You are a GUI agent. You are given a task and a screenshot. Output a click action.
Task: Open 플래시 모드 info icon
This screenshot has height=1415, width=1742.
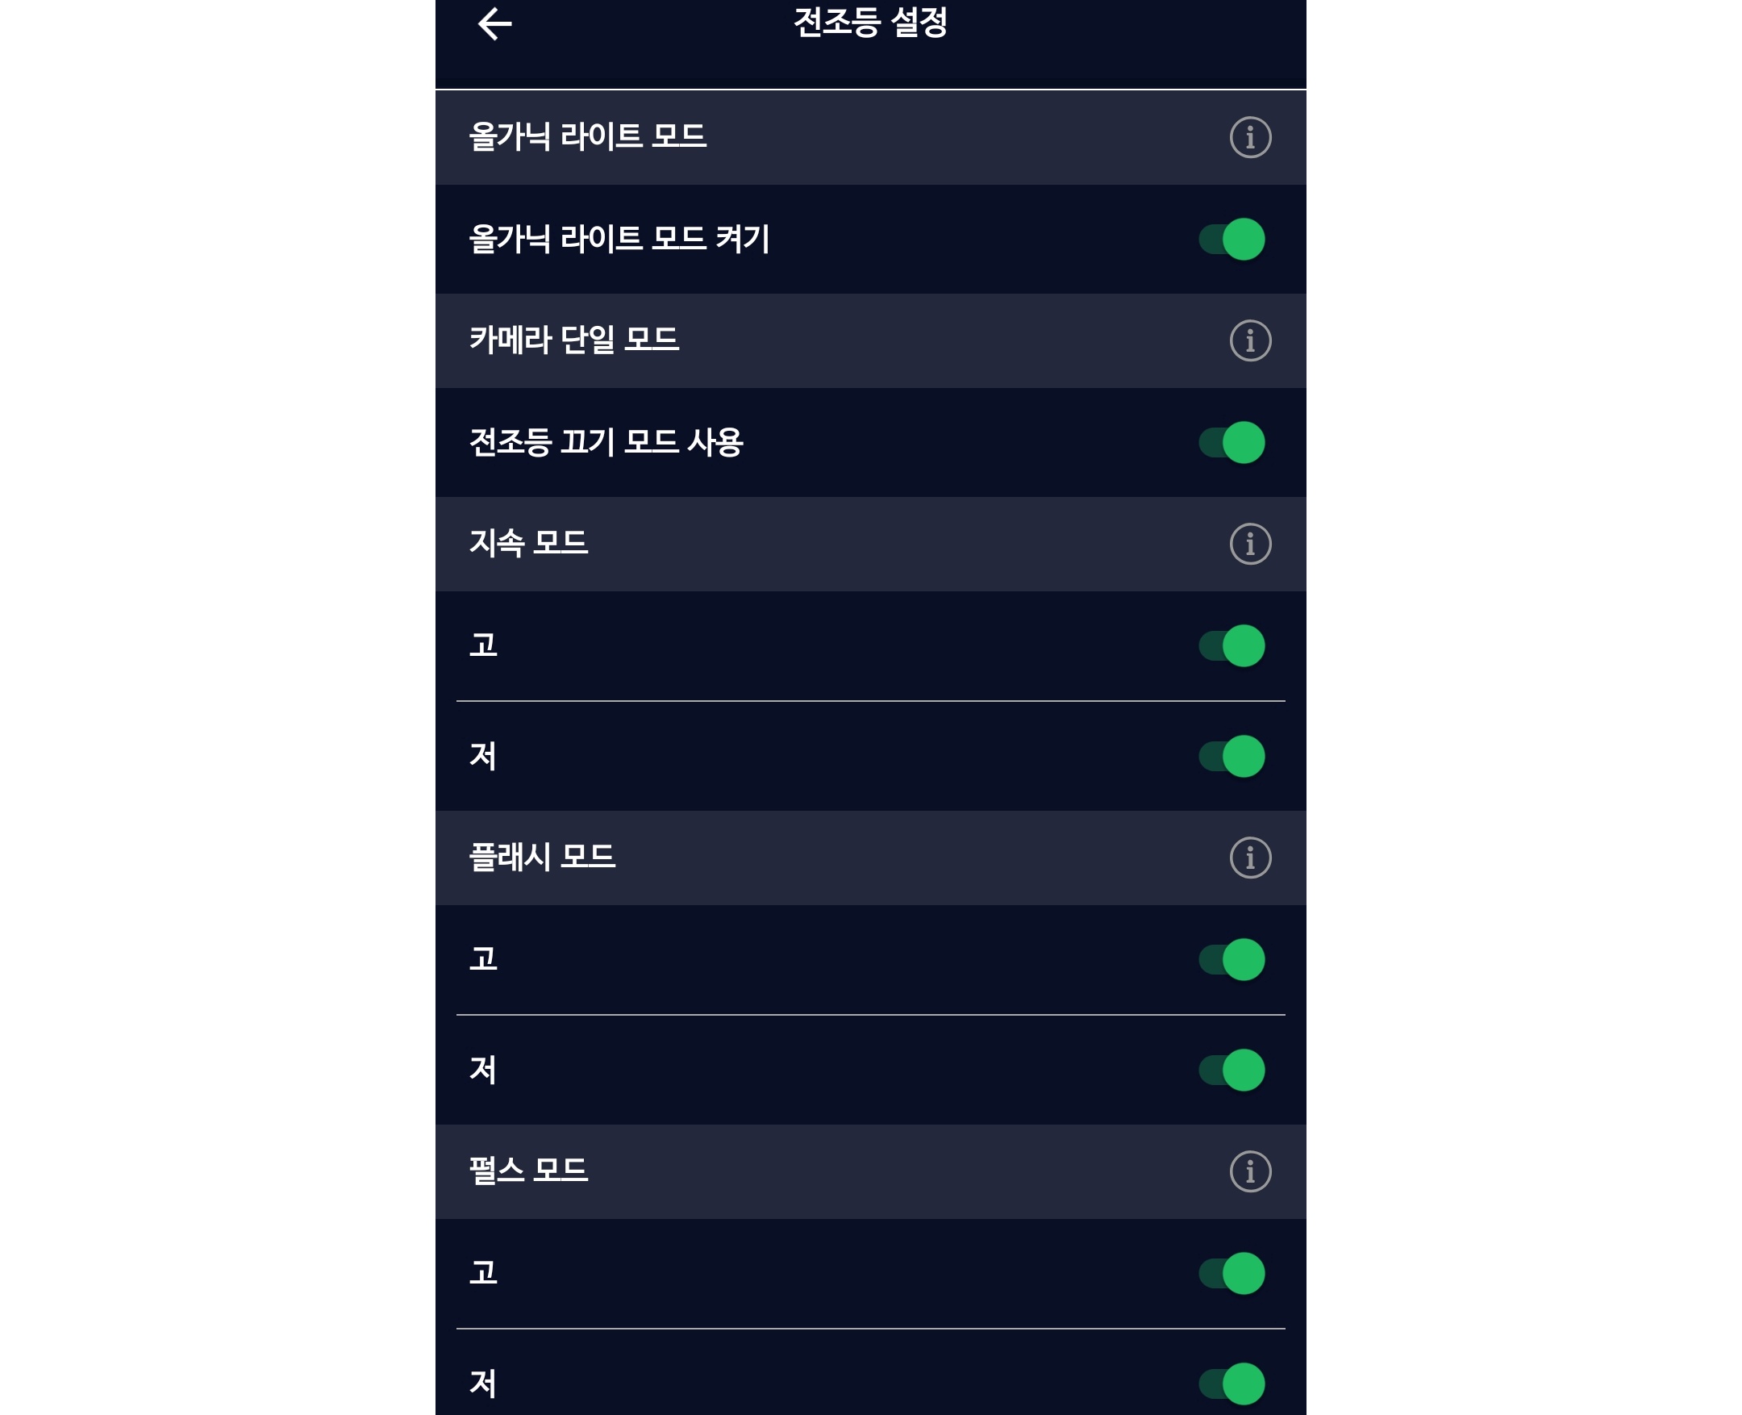pyautogui.click(x=1249, y=858)
